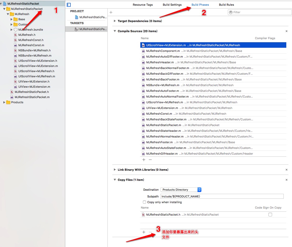Select MJRefreshStaticPacket.h in Copy Files list

(213, 215)
